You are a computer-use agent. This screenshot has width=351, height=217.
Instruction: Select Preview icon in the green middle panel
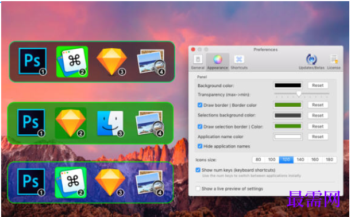(150, 123)
